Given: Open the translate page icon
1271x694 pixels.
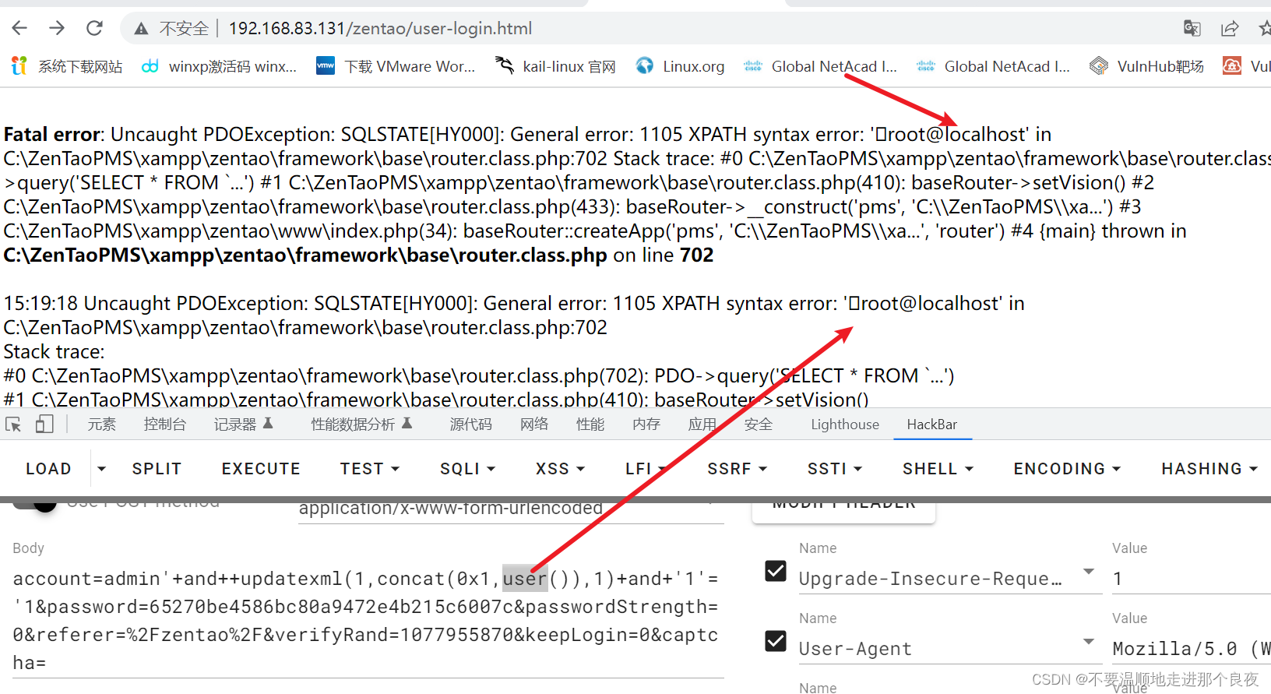Looking at the screenshot, I should click(1192, 29).
